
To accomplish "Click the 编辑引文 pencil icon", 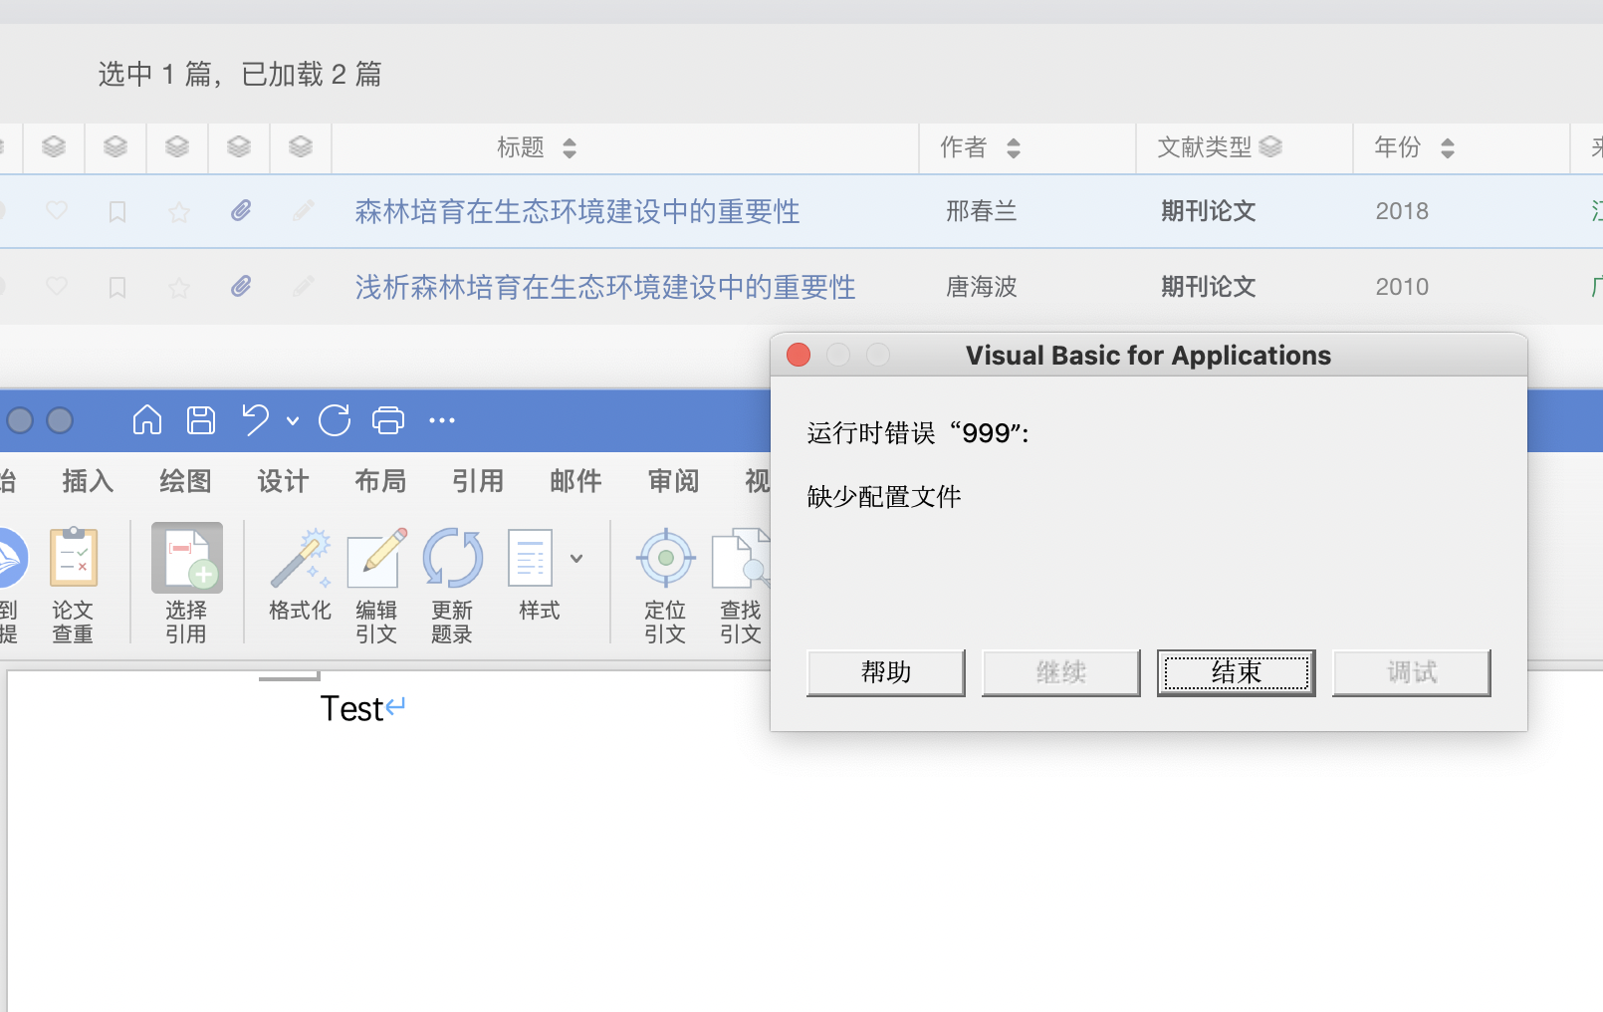I will [x=376, y=558].
